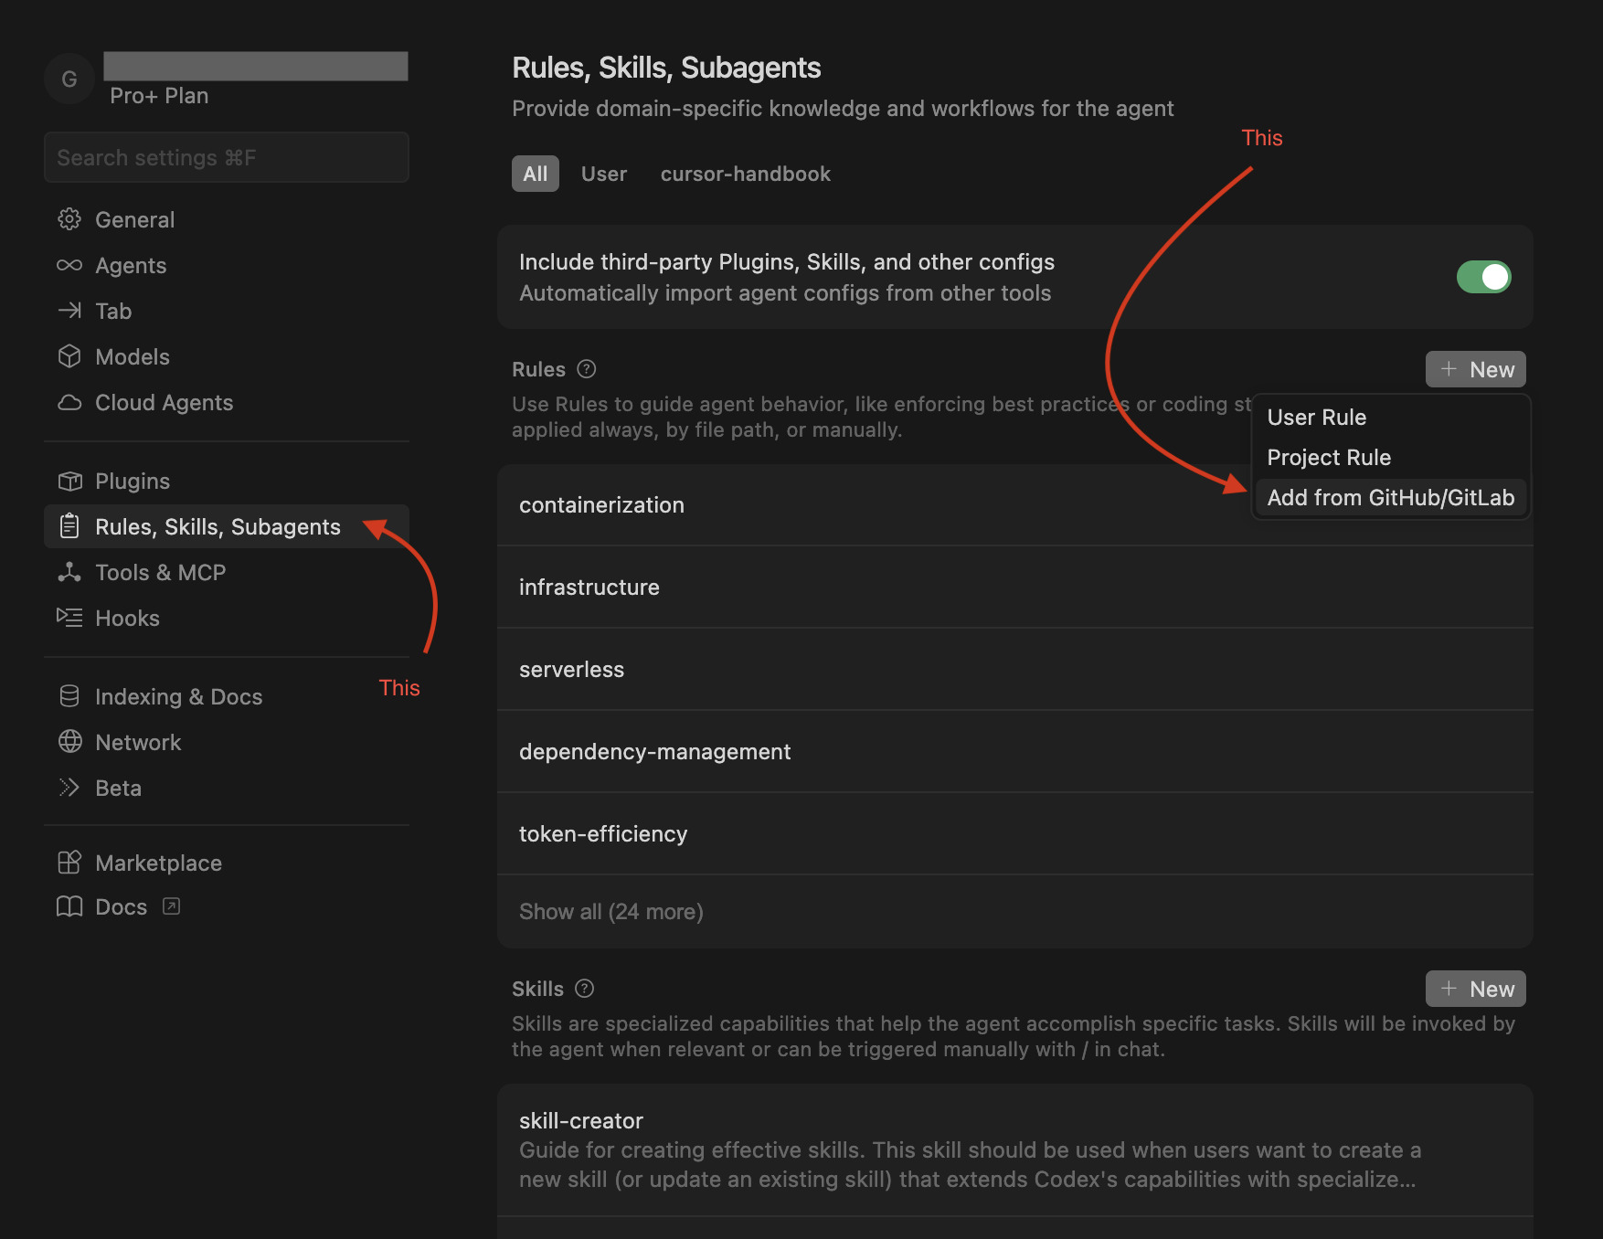The height and width of the screenshot is (1239, 1603).
Task: Disable third-party plugins import toggle
Action: tap(1483, 277)
